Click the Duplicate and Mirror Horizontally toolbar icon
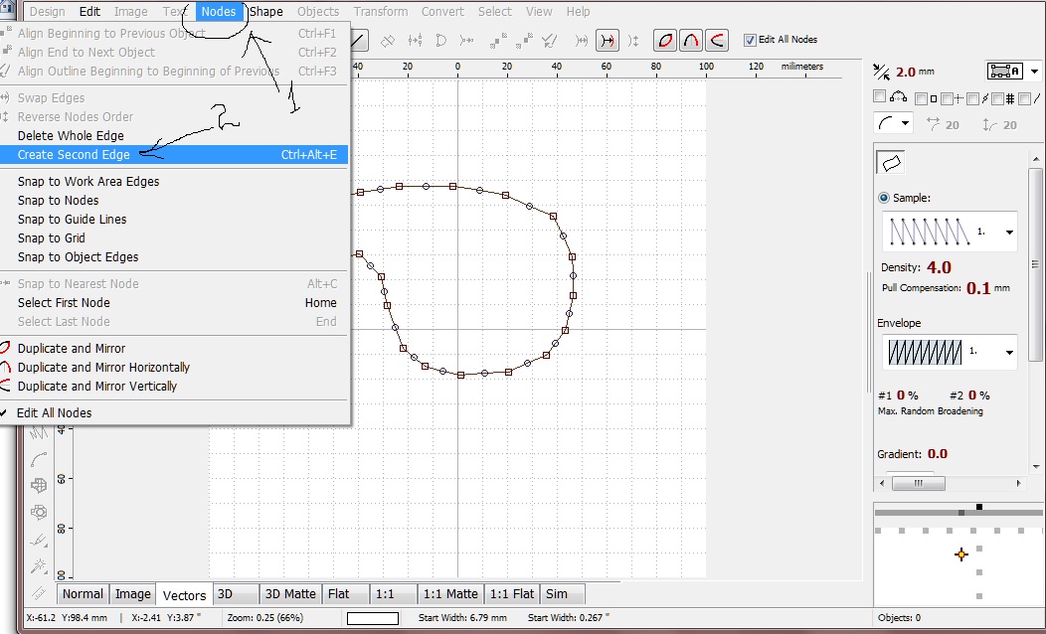Viewport: 1046px width, 634px height. pos(691,41)
